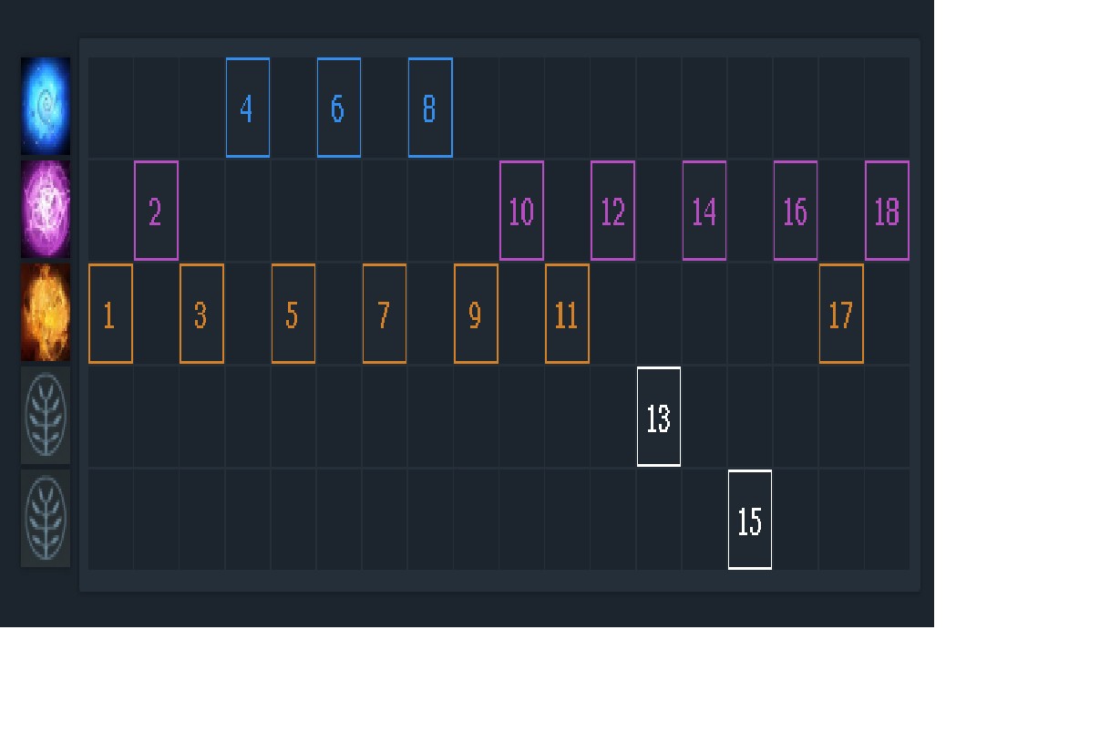Click the blue level 6 skill cell
1100x733 pixels.
pos(339,108)
